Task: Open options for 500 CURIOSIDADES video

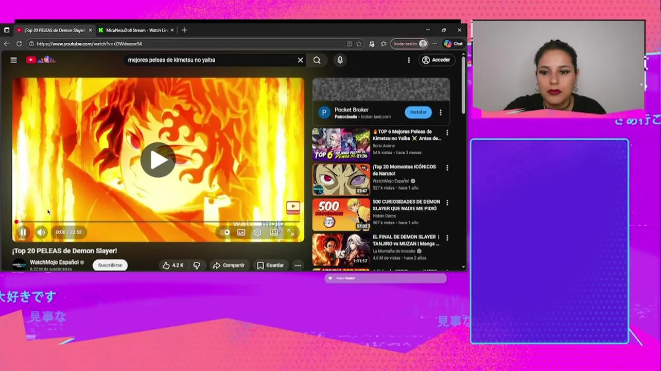Action: (447, 203)
